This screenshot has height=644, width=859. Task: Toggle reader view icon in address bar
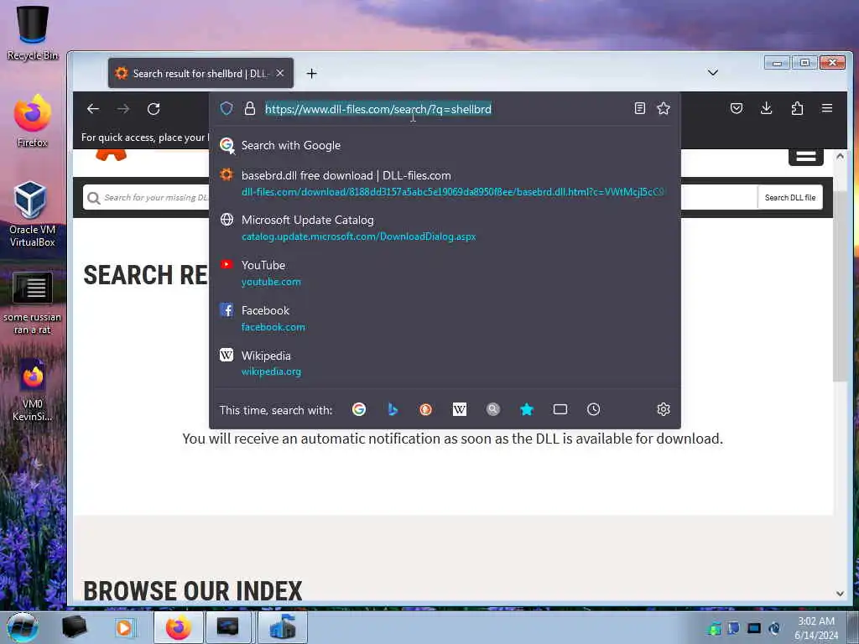(x=640, y=108)
